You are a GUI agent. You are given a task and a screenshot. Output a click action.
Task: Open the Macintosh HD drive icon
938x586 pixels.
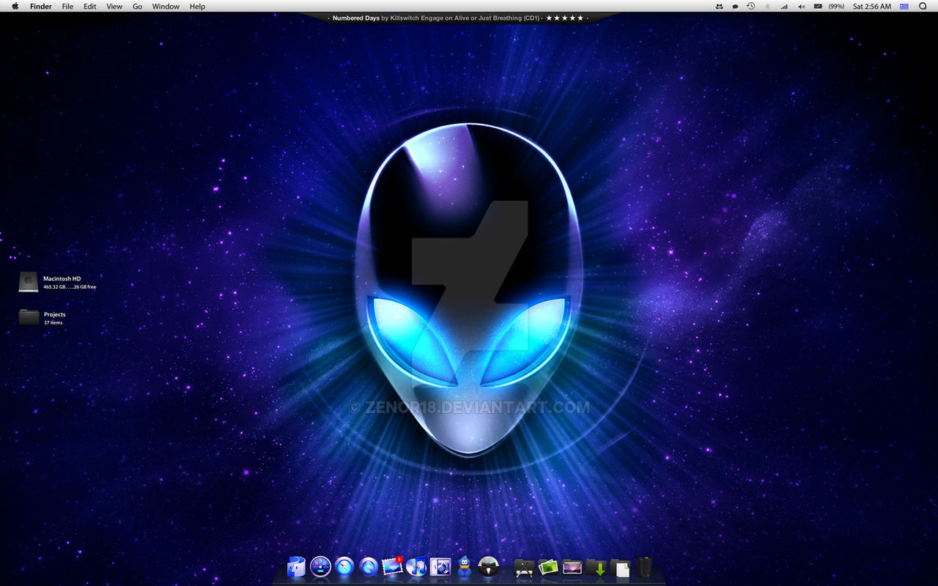point(29,282)
